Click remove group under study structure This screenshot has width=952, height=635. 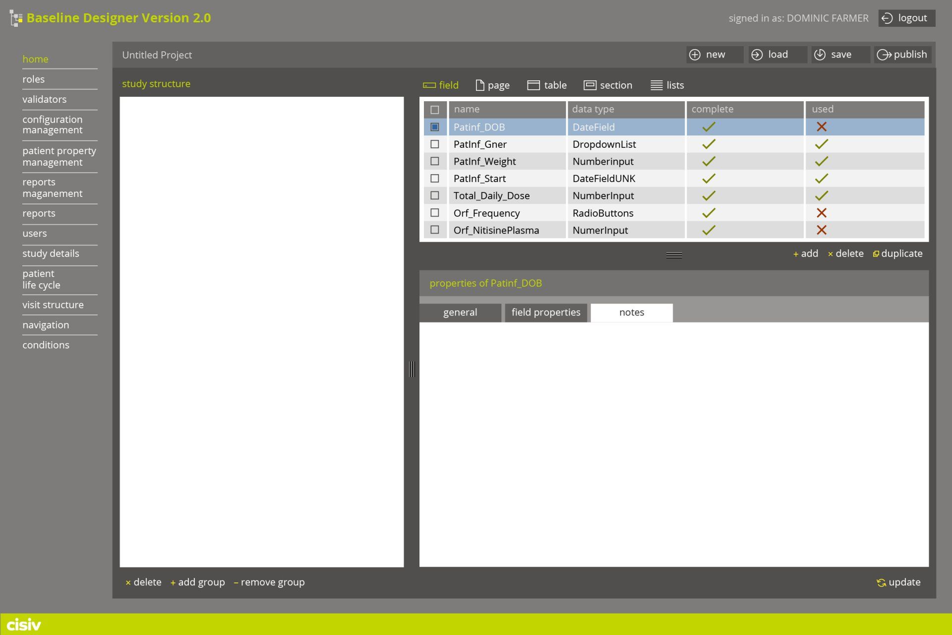click(269, 582)
